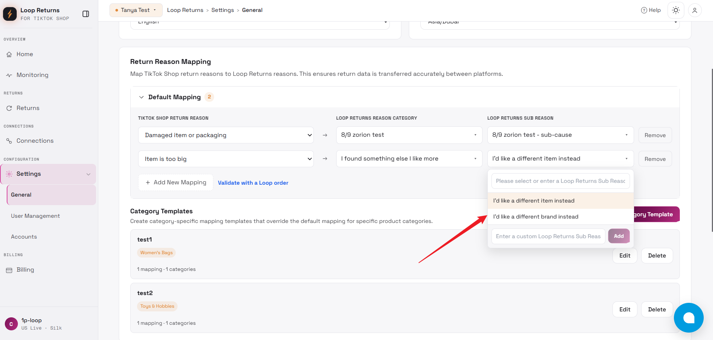Screen dimensions: 713x340
Task: Toggle the light/dark theme icon
Action: 676,10
